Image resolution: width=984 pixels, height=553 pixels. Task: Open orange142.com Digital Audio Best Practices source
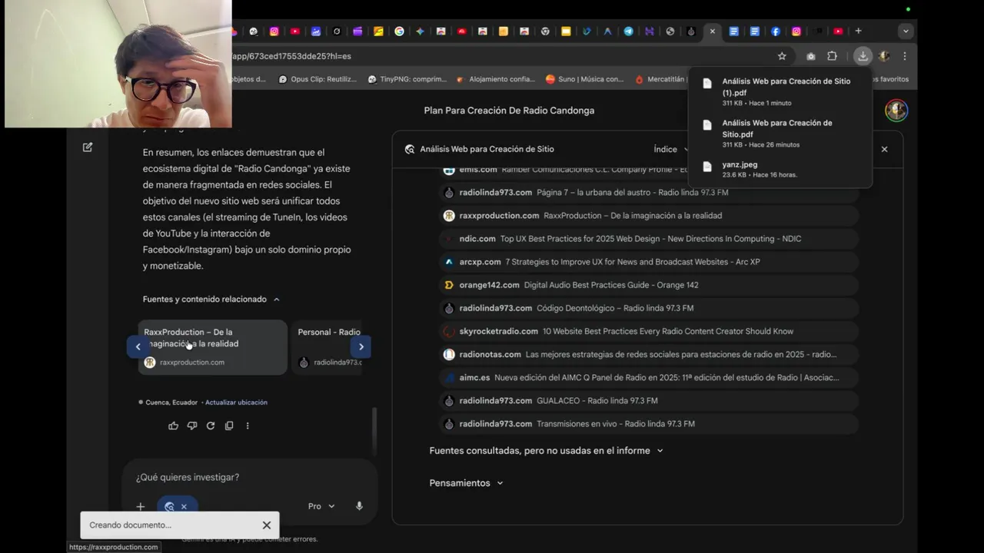647,285
